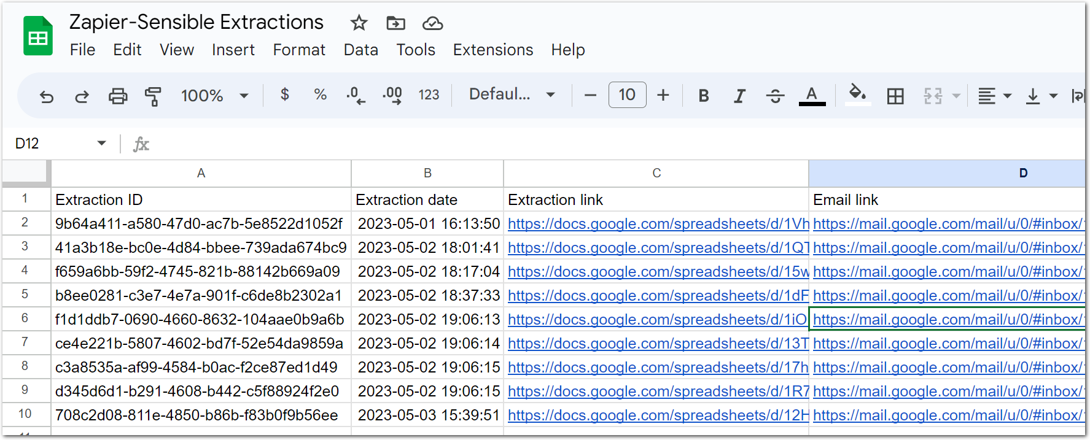Open the fill color picker

coord(858,95)
